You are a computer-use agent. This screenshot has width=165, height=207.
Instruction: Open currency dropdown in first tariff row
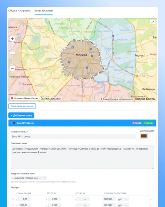(x=123, y=199)
